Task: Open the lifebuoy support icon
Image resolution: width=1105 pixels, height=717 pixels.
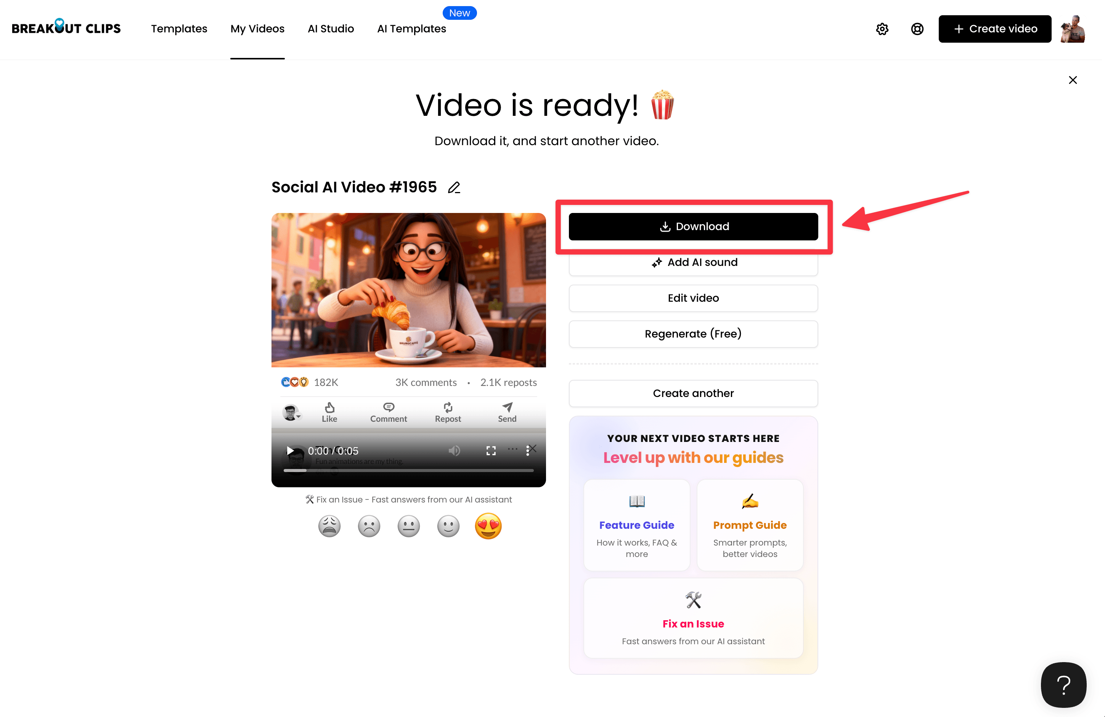Action: tap(917, 29)
